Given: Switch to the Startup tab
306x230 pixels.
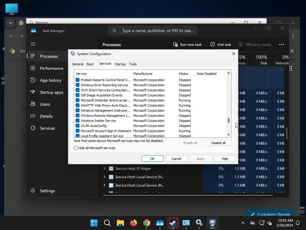Looking at the screenshot, I should click(120, 64).
